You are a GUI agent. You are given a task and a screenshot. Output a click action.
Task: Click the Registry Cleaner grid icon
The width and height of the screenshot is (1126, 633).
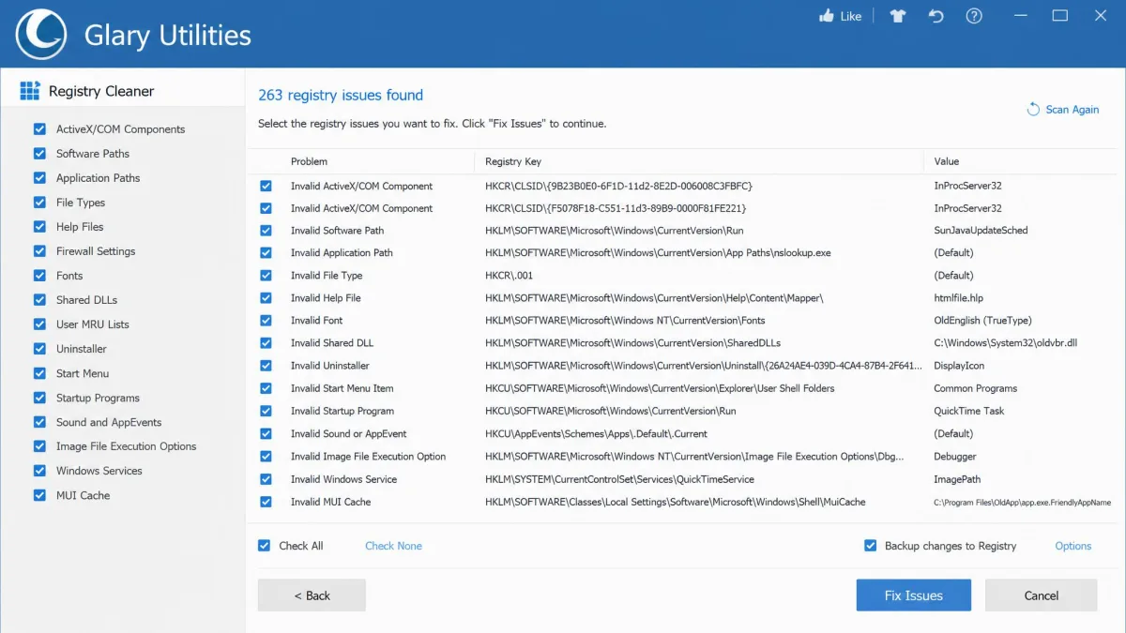(30, 91)
